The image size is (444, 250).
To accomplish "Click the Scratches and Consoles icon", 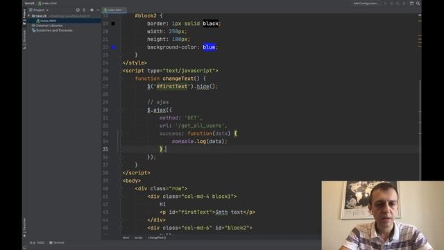I will [34, 31].
